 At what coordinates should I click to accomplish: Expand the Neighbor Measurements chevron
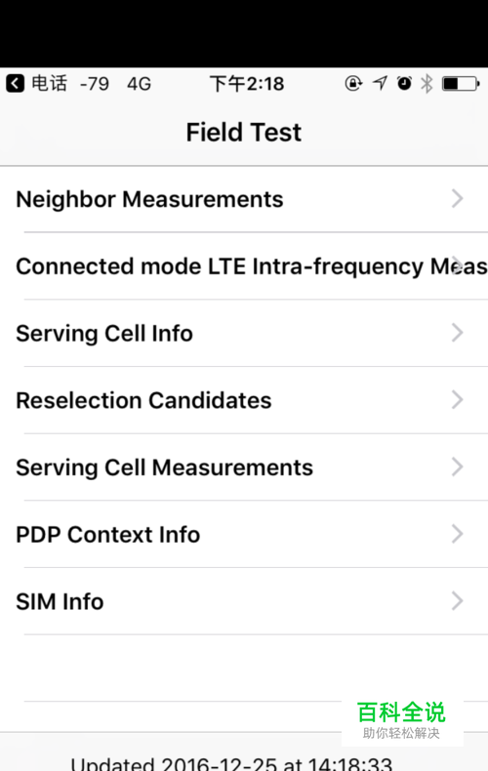[x=458, y=199]
